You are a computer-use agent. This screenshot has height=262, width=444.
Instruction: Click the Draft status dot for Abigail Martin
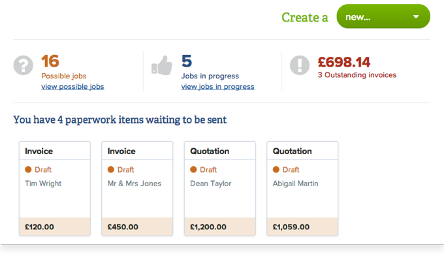[276, 169]
